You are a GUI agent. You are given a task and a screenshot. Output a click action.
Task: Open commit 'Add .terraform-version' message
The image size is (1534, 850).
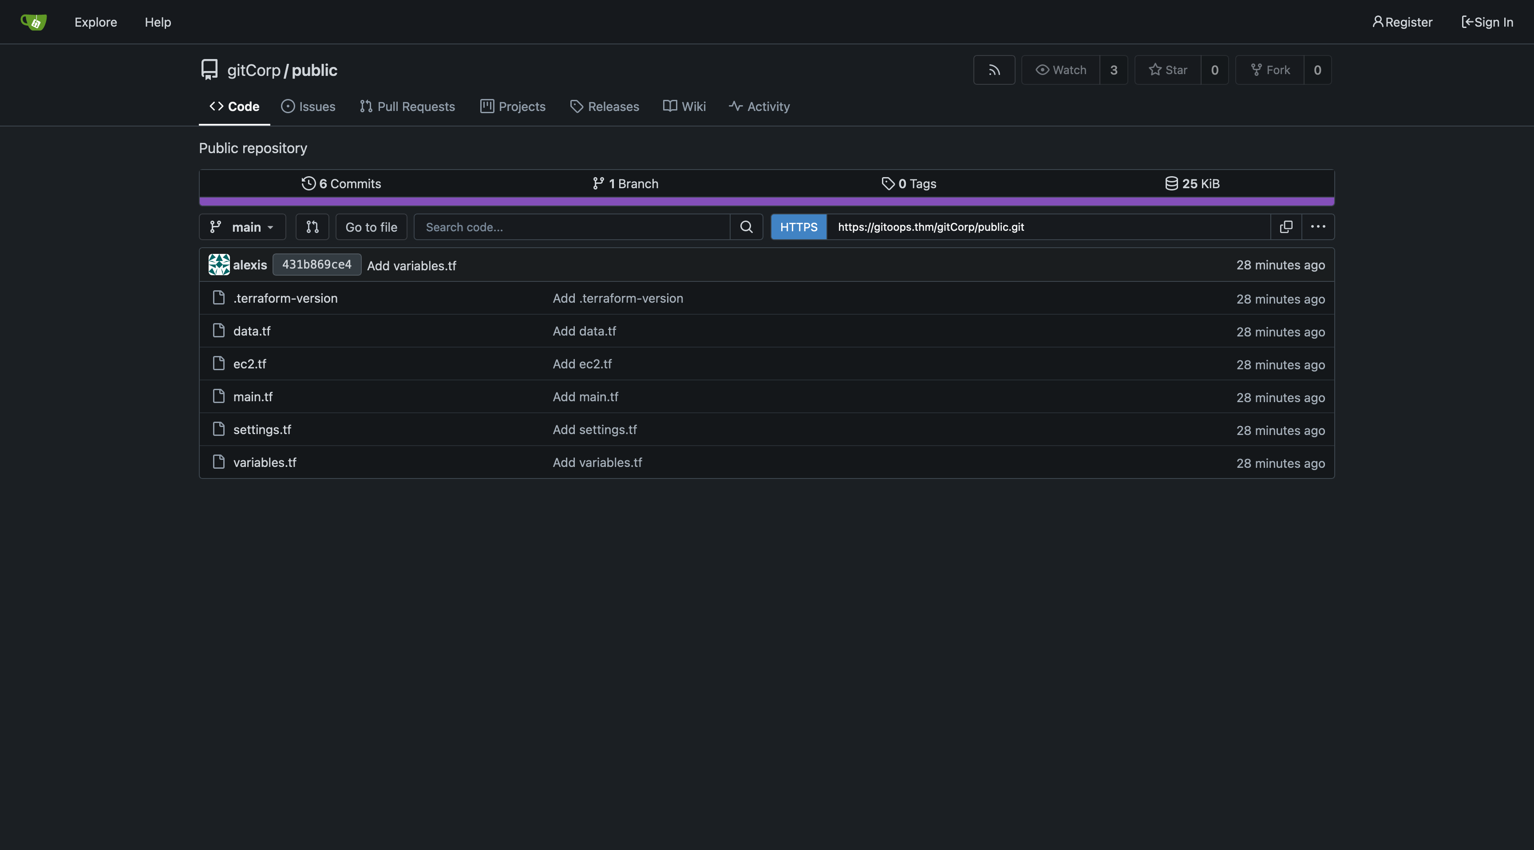[x=617, y=298]
